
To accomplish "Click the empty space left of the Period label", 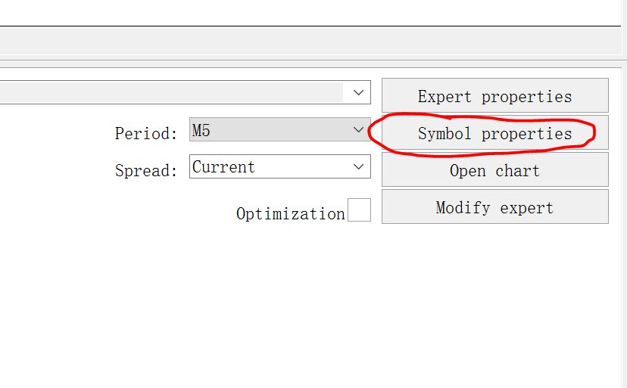I will [x=56, y=133].
